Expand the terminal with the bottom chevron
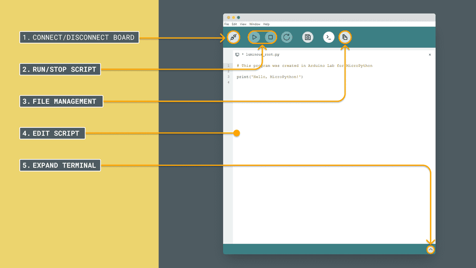The image size is (476, 268). click(431, 249)
